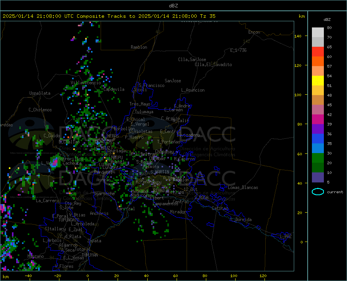The height and width of the screenshot is (281, 347).
Task: Click the 'TUNUYAN' label
Action: click(x=89, y=255)
